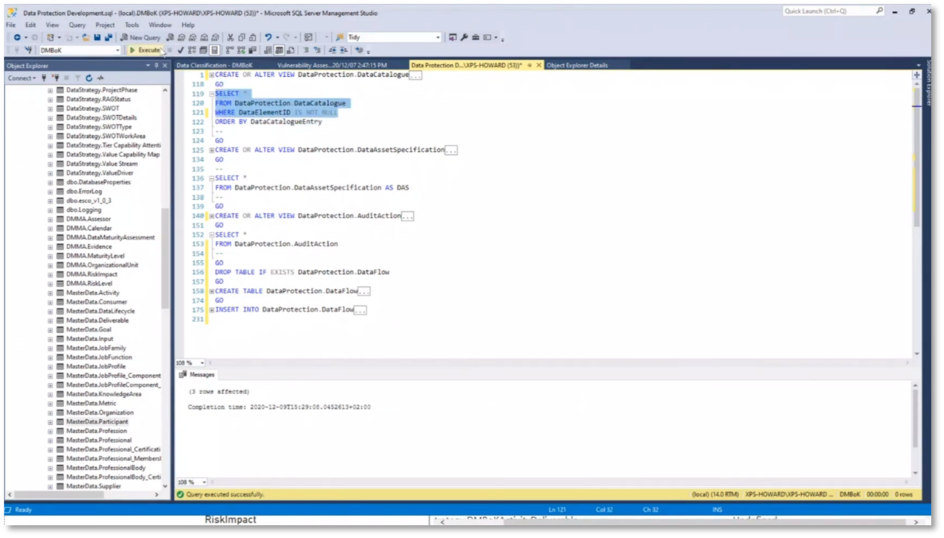944x538 pixels.
Task: Open the Query menu
Action: 77,25
